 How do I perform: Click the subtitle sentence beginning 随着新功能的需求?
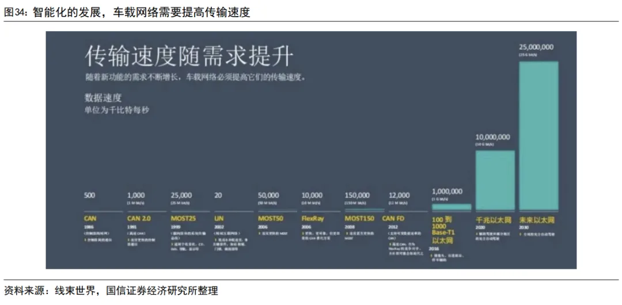[x=196, y=78]
